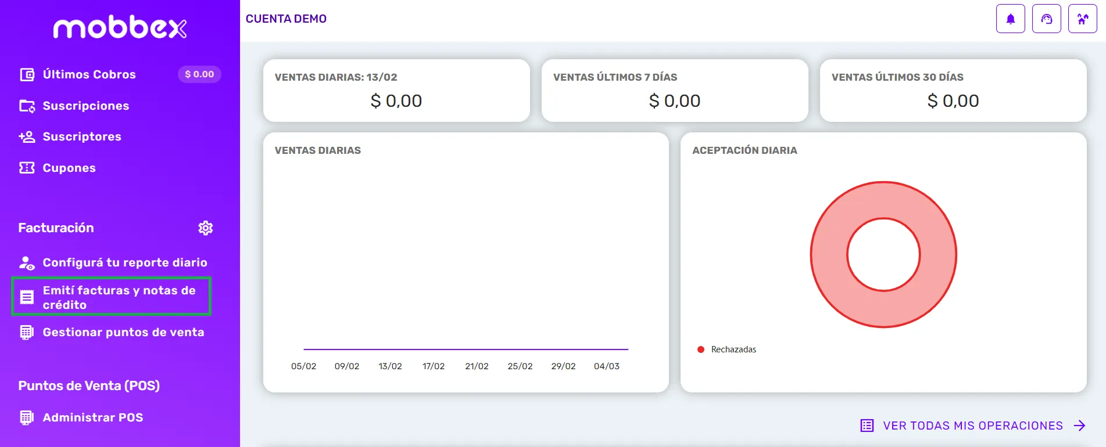This screenshot has height=447, width=1106.
Task: Click the Gestionar puntos de venta icon
Action: pyautogui.click(x=27, y=332)
